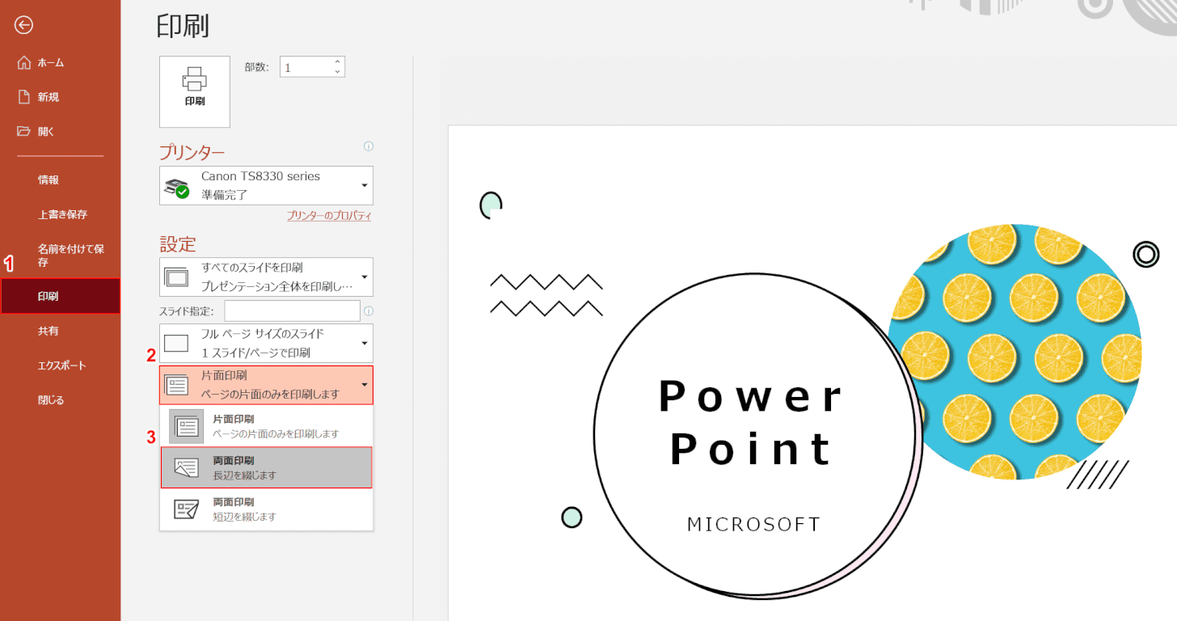
Task: Click the new document icon beside 新規
Action: (x=23, y=97)
